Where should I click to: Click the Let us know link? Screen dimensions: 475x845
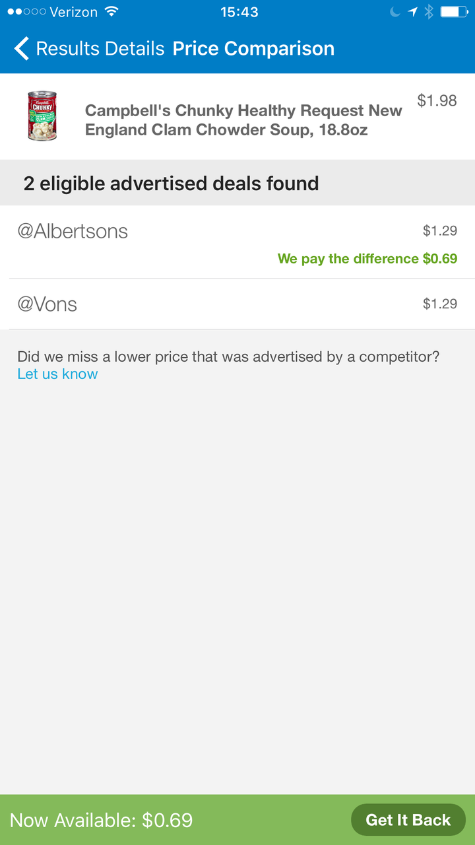tap(57, 374)
